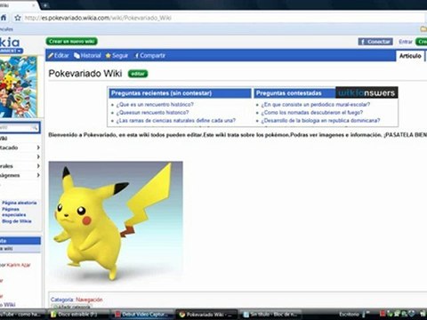427x320 pixels.
Task: Click the browser home icon
Action: [4, 18]
